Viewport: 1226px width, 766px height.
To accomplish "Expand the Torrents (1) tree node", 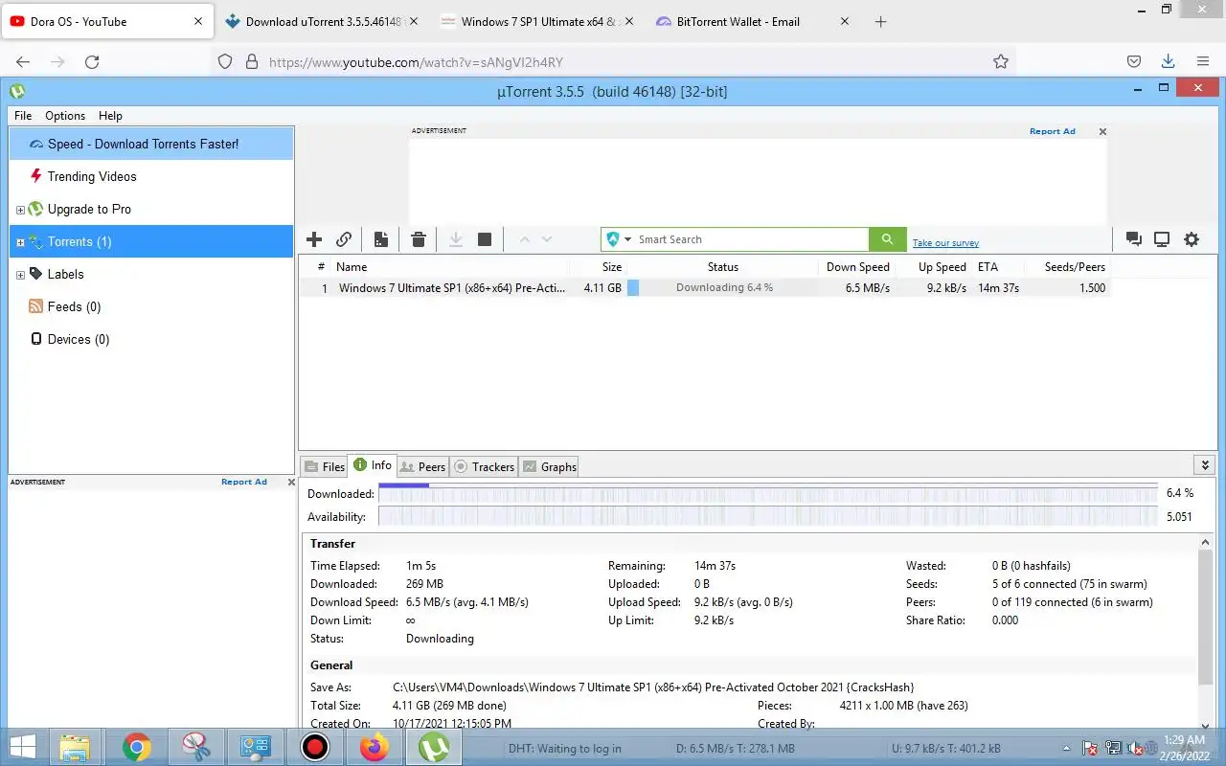I will pyautogui.click(x=20, y=242).
